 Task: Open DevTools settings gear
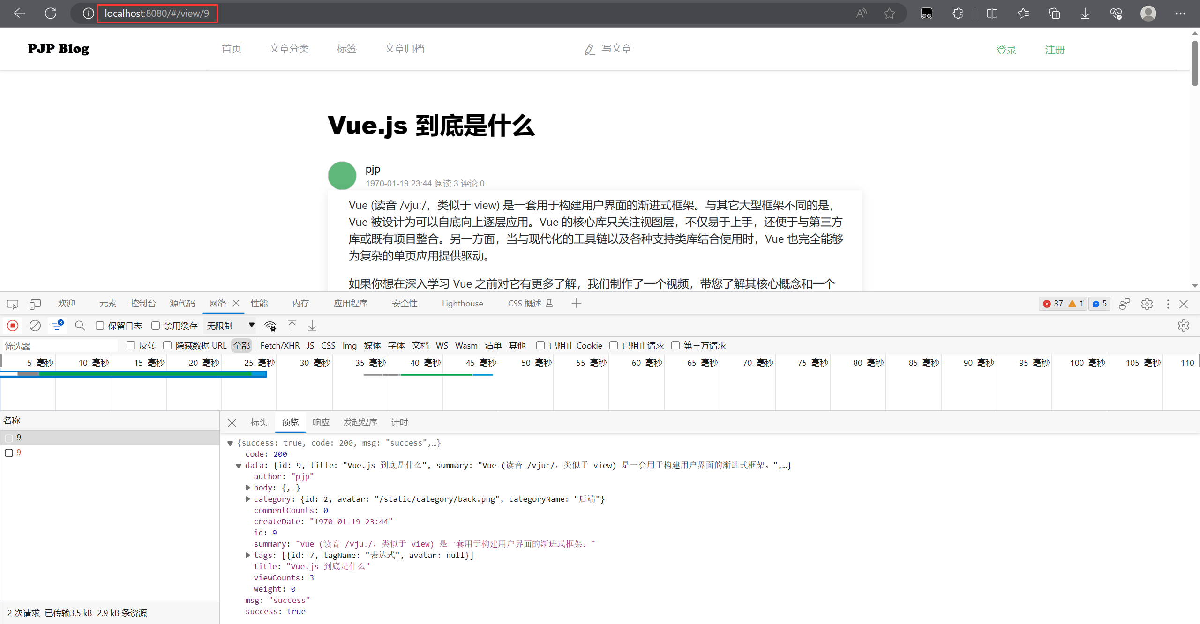(x=1147, y=304)
